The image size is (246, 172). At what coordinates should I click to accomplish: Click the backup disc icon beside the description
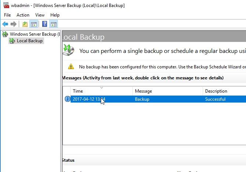(68, 50)
